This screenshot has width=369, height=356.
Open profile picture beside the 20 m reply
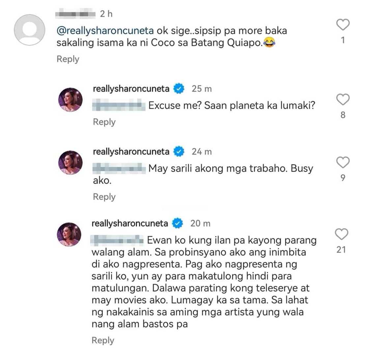tap(69, 234)
